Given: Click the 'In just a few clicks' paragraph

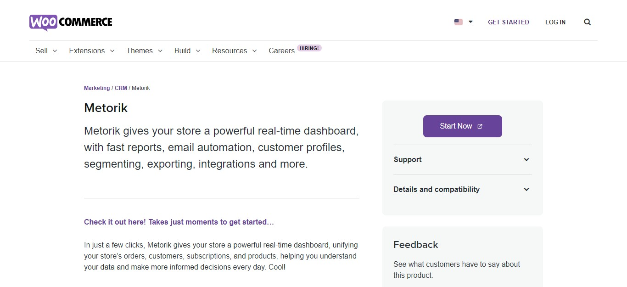Looking at the screenshot, I should tap(221, 256).
